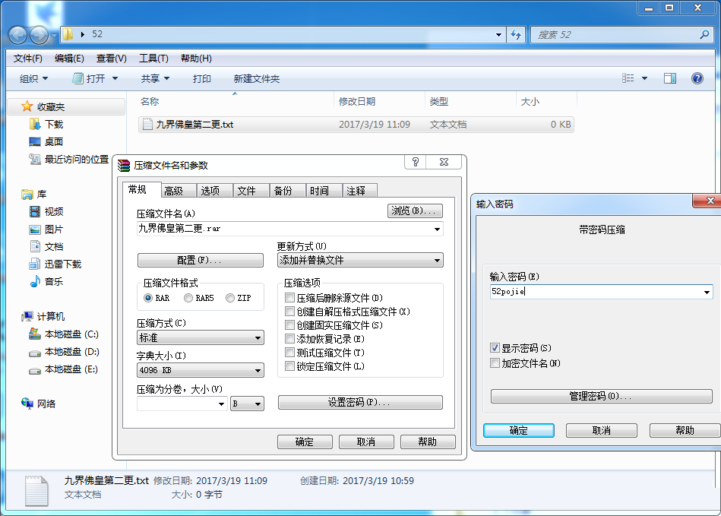Open the Edit (编辑) menu

coord(69,59)
